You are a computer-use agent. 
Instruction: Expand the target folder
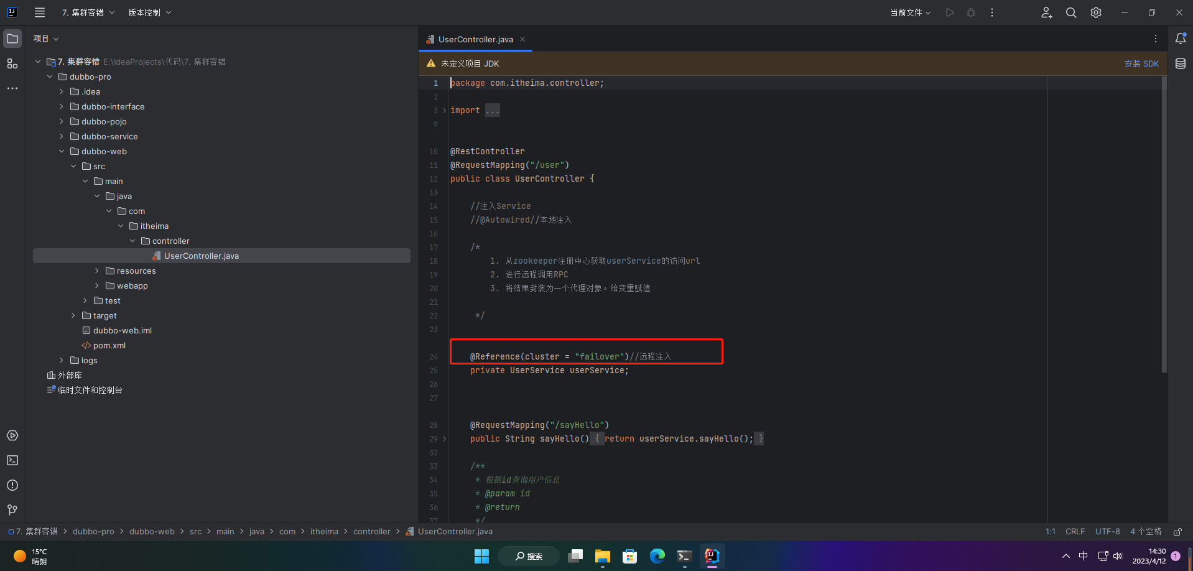[x=73, y=315]
